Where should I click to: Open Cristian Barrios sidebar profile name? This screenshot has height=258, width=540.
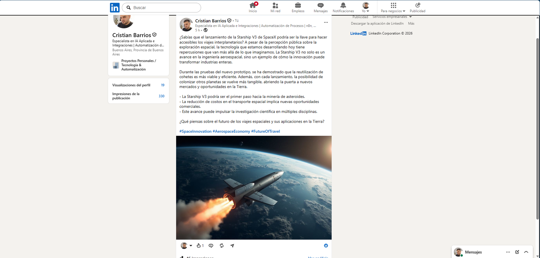click(x=132, y=35)
